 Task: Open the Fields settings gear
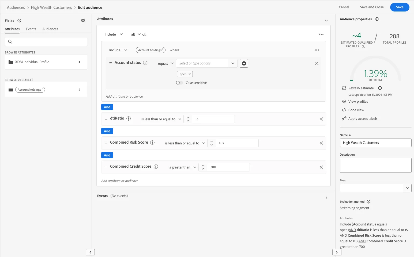pyautogui.click(x=83, y=21)
